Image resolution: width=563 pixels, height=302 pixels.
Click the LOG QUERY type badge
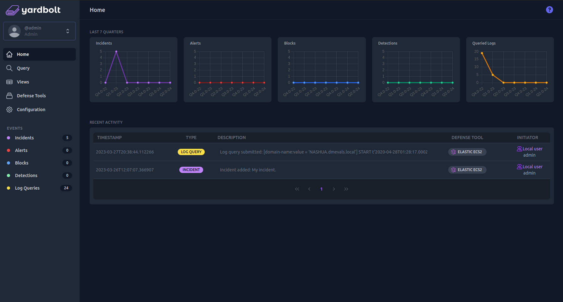pyautogui.click(x=191, y=152)
